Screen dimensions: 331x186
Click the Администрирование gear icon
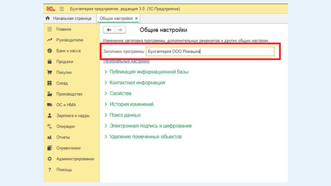click(x=50, y=159)
